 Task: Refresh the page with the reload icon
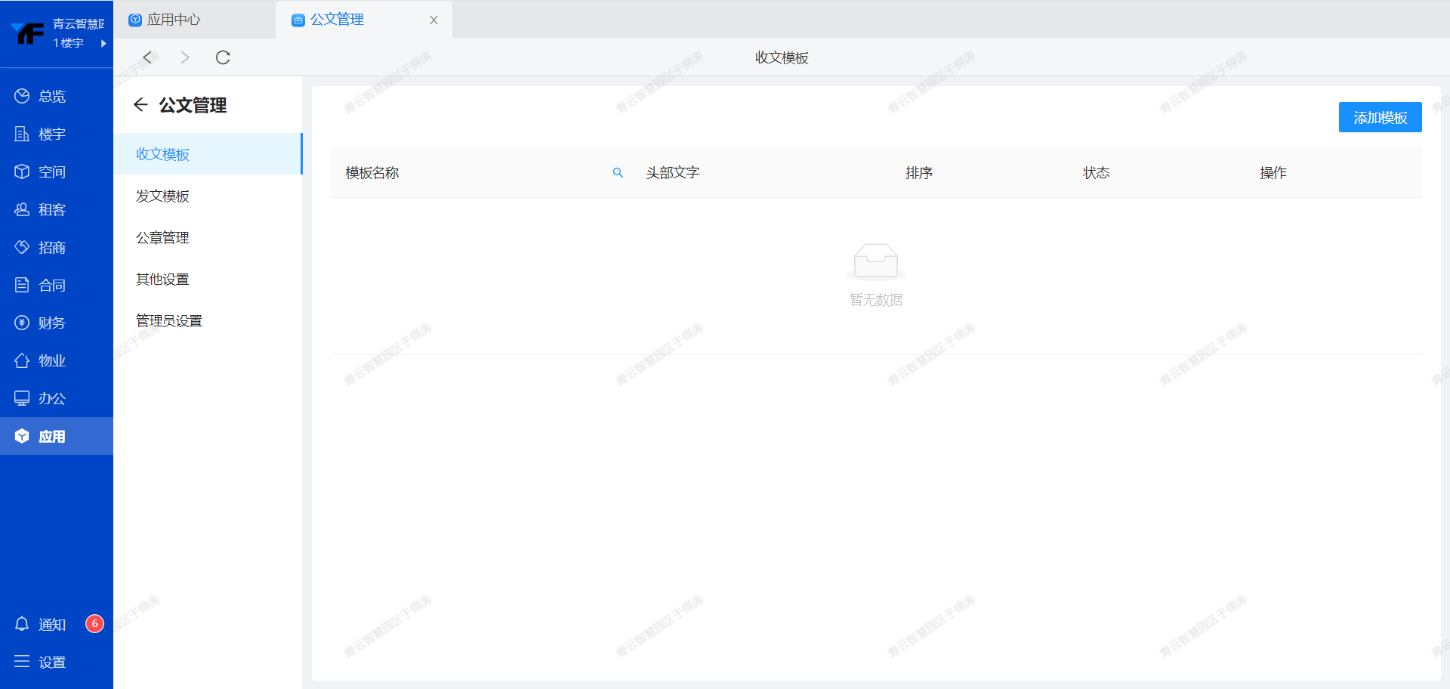click(223, 57)
